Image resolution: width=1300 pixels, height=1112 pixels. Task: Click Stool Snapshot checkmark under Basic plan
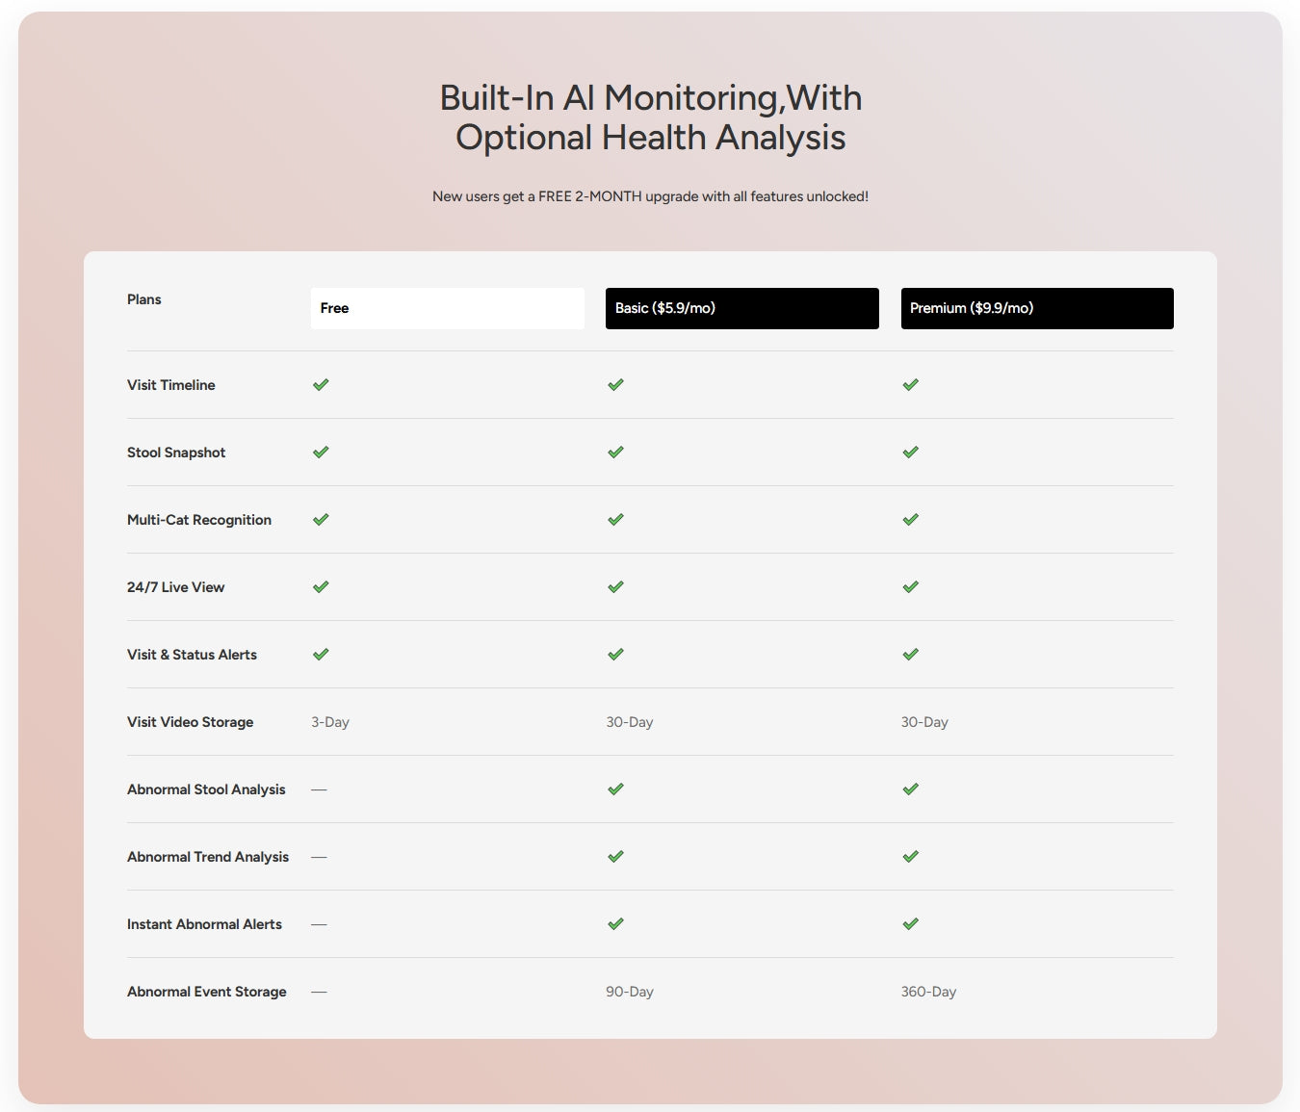(615, 453)
